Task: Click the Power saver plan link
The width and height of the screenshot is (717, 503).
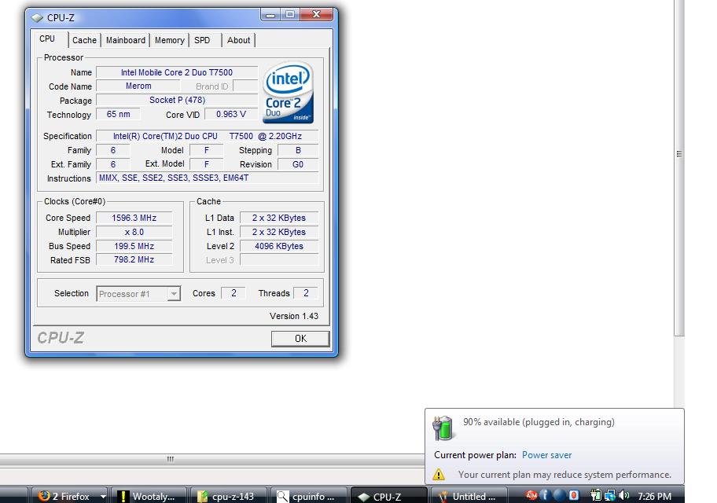Action: 547,455
